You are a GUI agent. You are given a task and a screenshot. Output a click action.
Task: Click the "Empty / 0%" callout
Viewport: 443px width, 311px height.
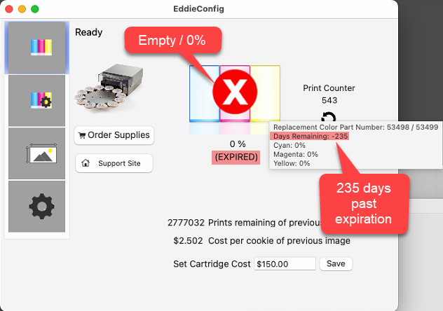pyautogui.click(x=172, y=41)
